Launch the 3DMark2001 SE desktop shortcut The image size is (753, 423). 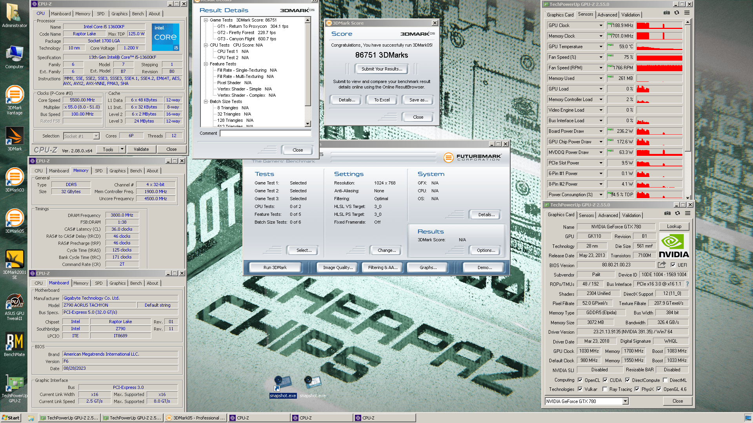(x=15, y=264)
